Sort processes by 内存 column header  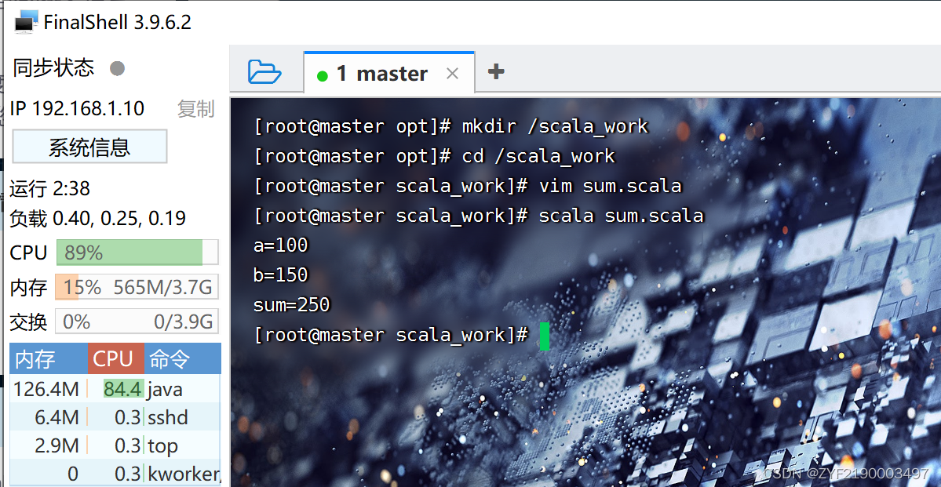pyautogui.click(x=49, y=358)
